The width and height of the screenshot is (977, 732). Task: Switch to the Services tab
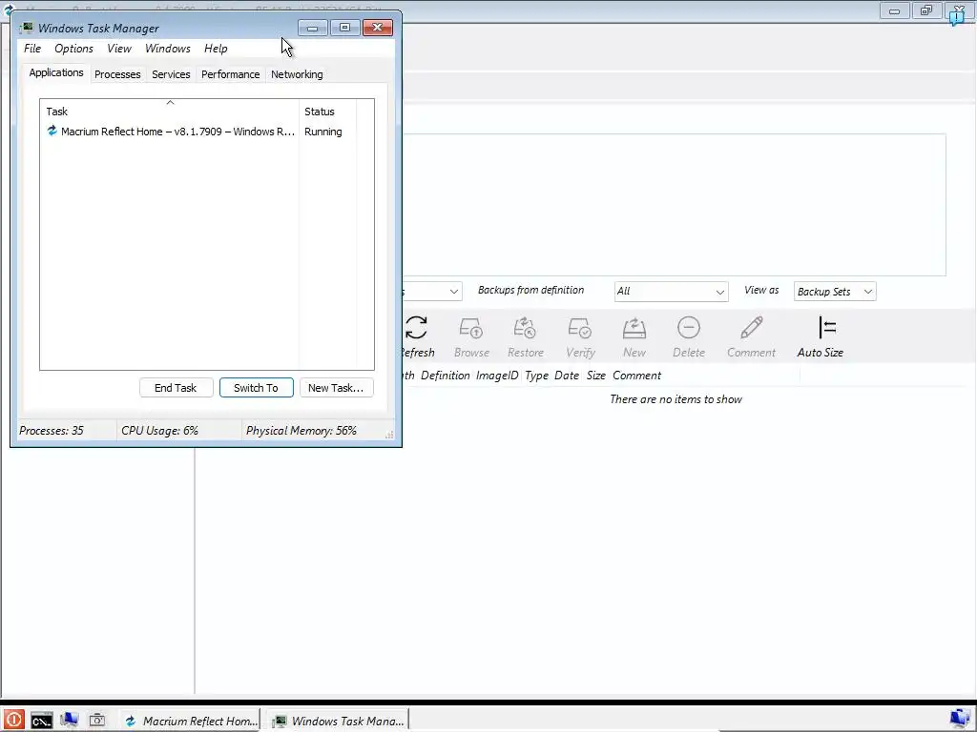171,74
